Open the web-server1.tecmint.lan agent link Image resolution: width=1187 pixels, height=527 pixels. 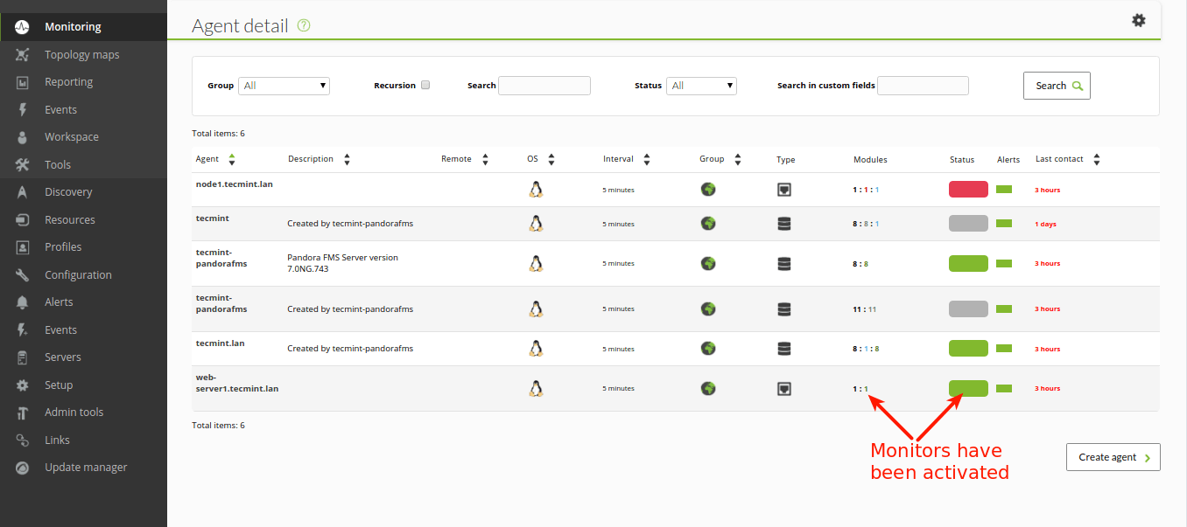point(236,383)
